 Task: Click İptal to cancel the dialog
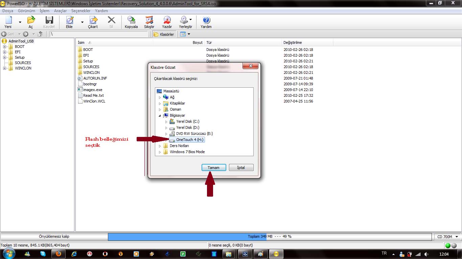[241, 168]
